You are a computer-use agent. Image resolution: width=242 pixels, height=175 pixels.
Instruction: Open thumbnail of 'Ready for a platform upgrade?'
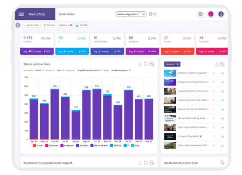pyautogui.click(x=170, y=73)
